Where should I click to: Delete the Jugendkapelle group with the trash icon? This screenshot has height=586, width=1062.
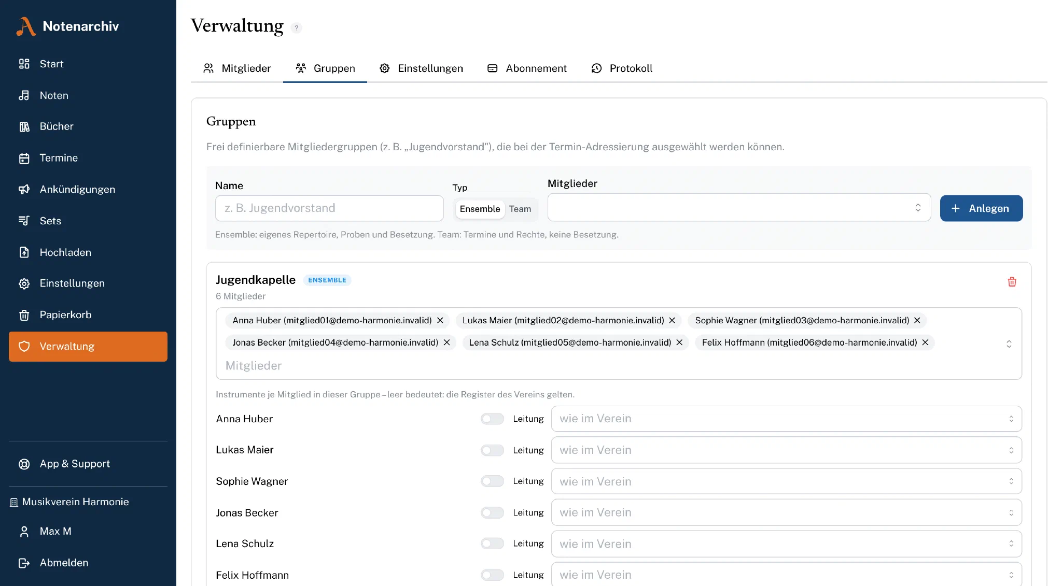(1012, 282)
